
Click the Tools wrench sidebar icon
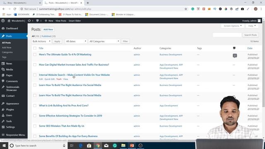(x=3, y=121)
